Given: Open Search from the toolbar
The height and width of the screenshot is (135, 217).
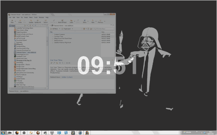Looking at the screenshot, I should (x=46, y=21).
